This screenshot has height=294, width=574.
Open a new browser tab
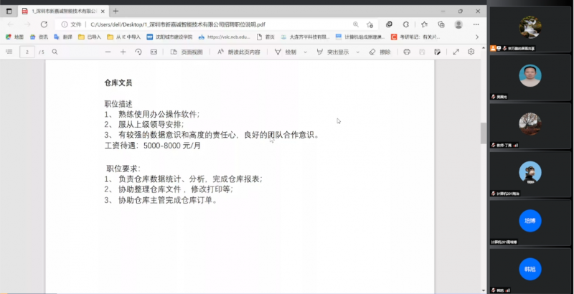click(116, 11)
